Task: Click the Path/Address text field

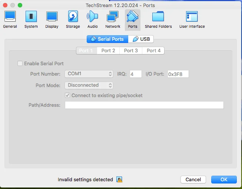Action: [144, 105]
